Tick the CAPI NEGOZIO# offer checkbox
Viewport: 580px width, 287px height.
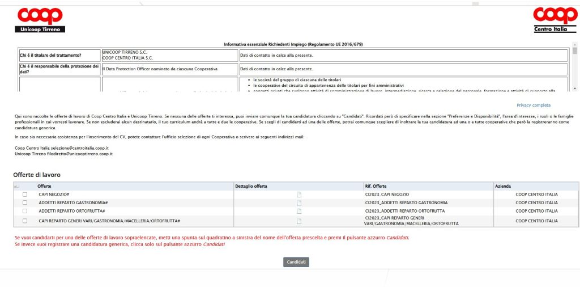(x=25, y=195)
